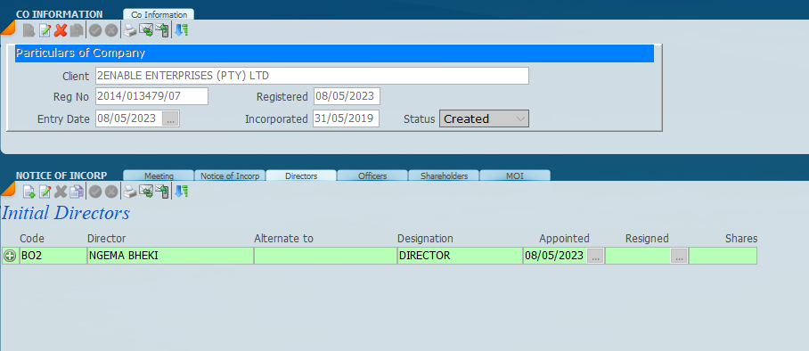Click Edit record icon in Co Information toolbar
Image resolution: width=809 pixels, height=351 pixels.
click(x=45, y=31)
